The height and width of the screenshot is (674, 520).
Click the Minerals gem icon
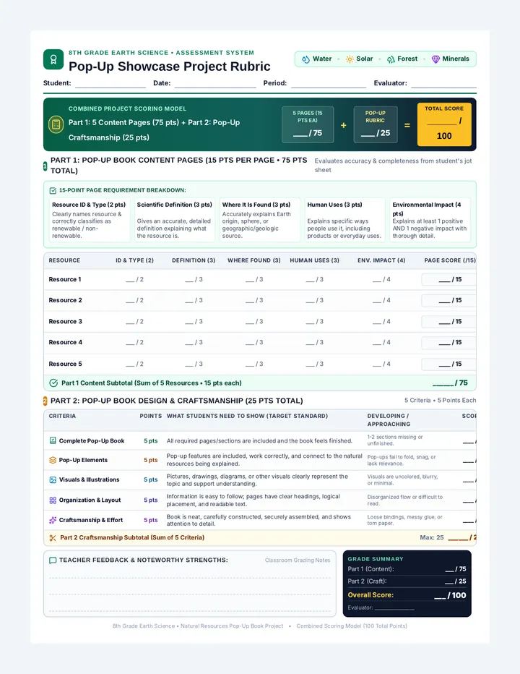tap(435, 59)
